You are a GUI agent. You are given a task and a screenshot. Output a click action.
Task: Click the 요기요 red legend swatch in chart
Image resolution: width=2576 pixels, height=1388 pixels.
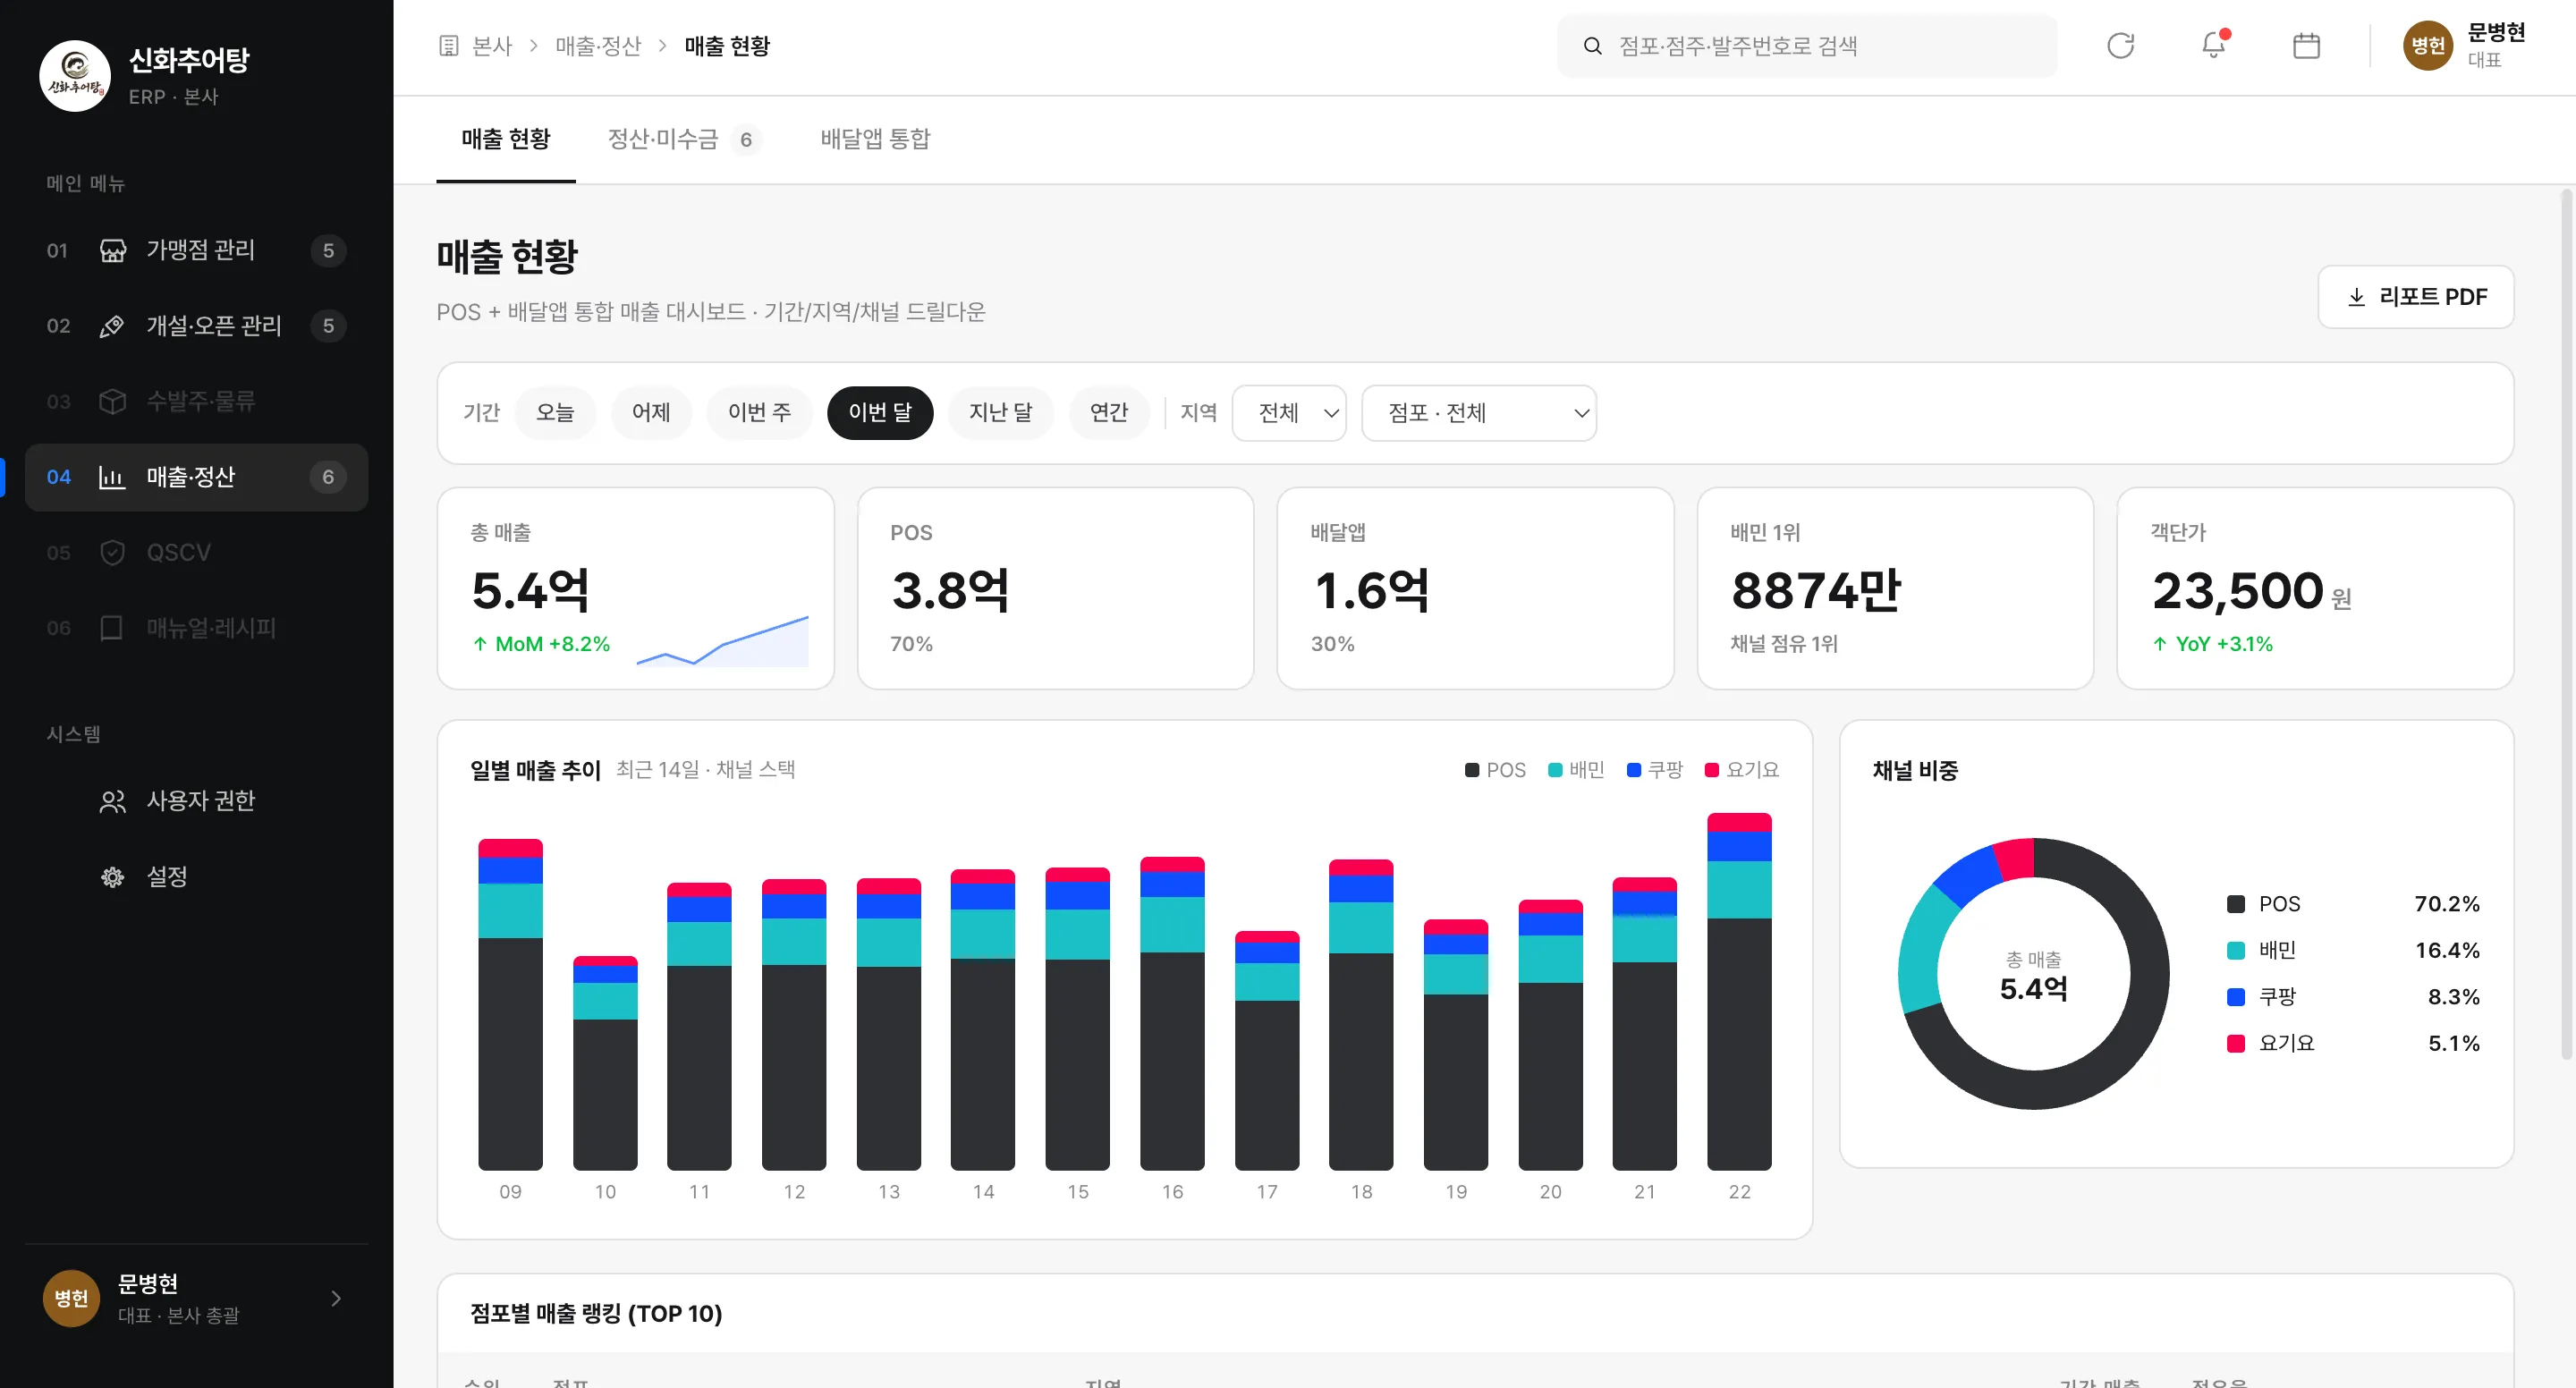coord(1711,770)
